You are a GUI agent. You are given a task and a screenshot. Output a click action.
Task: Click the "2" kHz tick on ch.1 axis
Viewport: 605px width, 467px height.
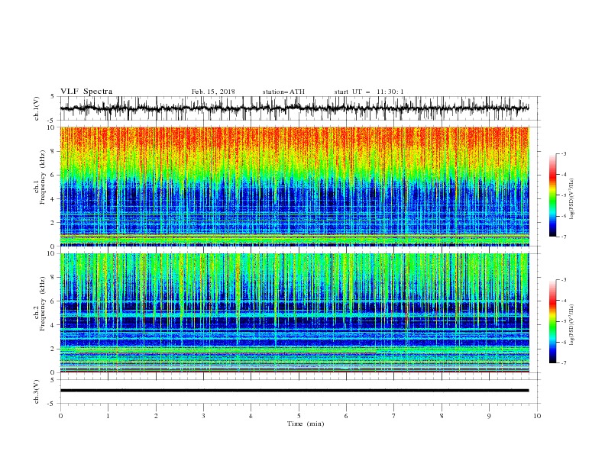click(x=54, y=223)
